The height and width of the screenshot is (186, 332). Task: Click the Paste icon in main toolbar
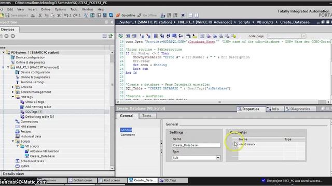[53, 15]
